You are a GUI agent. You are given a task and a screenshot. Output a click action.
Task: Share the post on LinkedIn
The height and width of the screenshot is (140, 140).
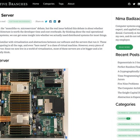55,22
